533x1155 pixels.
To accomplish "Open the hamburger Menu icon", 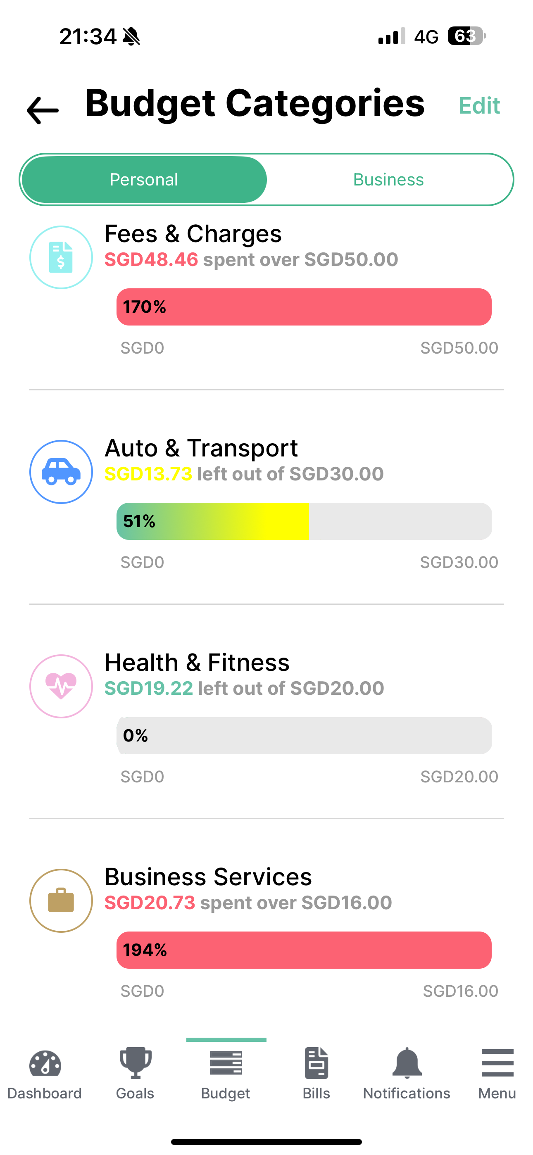I will click(x=497, y=1062).
